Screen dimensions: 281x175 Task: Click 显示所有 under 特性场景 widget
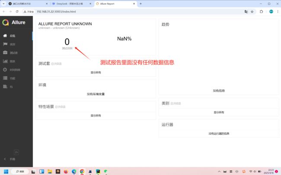pyautogui.click(x=96, y=115)
